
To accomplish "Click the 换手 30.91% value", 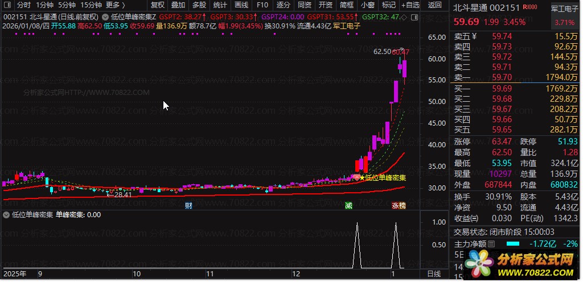I will click(498, 197).
